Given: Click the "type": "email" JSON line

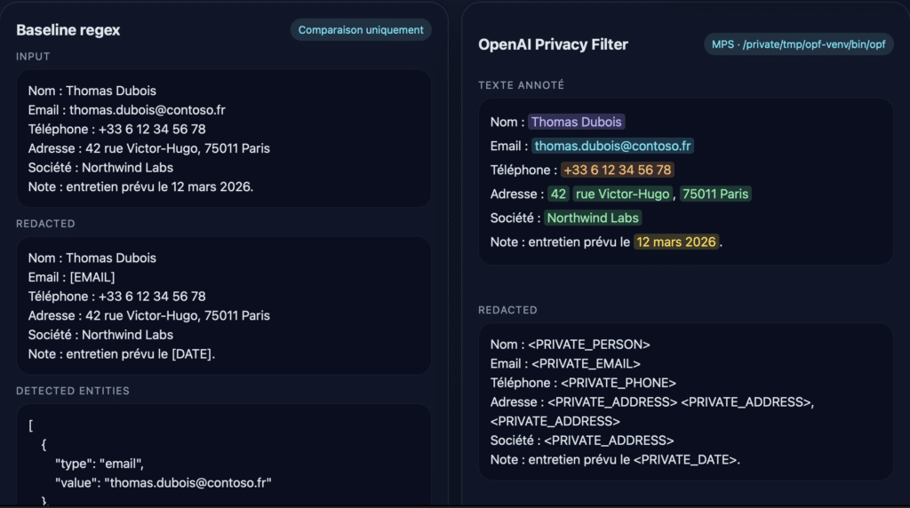Looking at the screenshot, I should tap(100, 464).
